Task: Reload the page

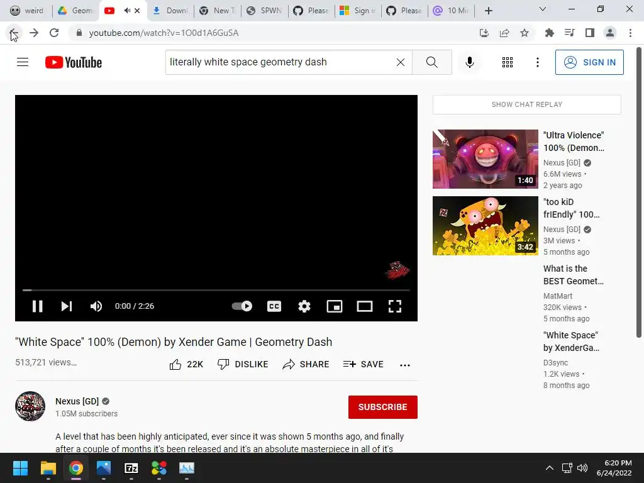Action: 54,33
